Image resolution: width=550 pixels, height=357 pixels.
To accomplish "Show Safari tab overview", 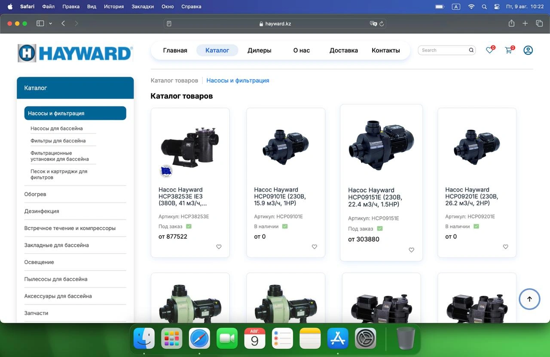I will [539, 24].
